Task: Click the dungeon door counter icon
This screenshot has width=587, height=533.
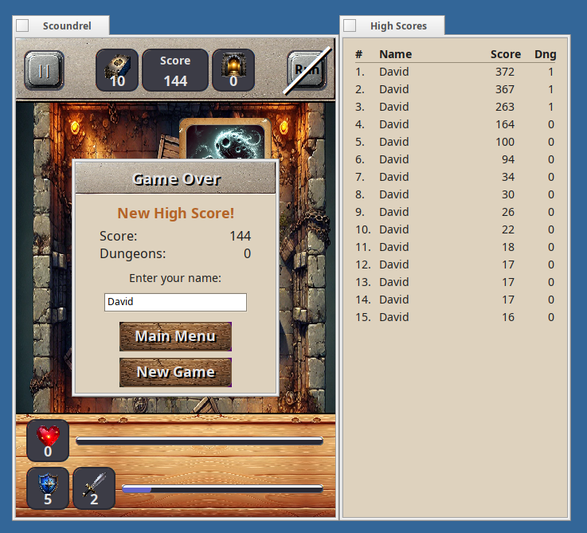Action: [233, 70]
